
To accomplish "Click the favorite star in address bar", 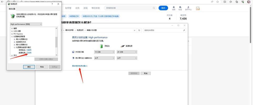I will [218, 2].
